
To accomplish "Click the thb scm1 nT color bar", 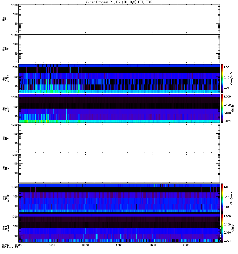I will click(x=222, y=108).
